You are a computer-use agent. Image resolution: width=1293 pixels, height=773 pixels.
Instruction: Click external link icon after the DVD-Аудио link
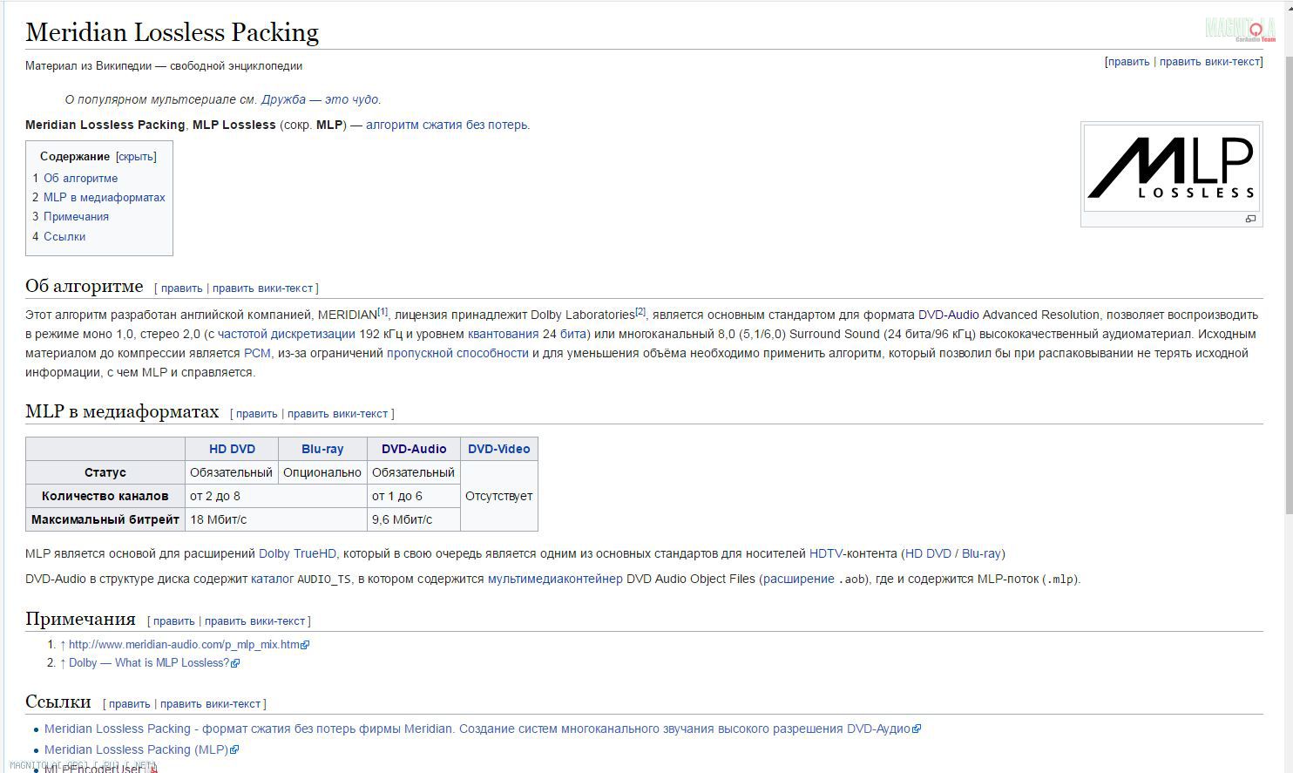click(917, 729)
